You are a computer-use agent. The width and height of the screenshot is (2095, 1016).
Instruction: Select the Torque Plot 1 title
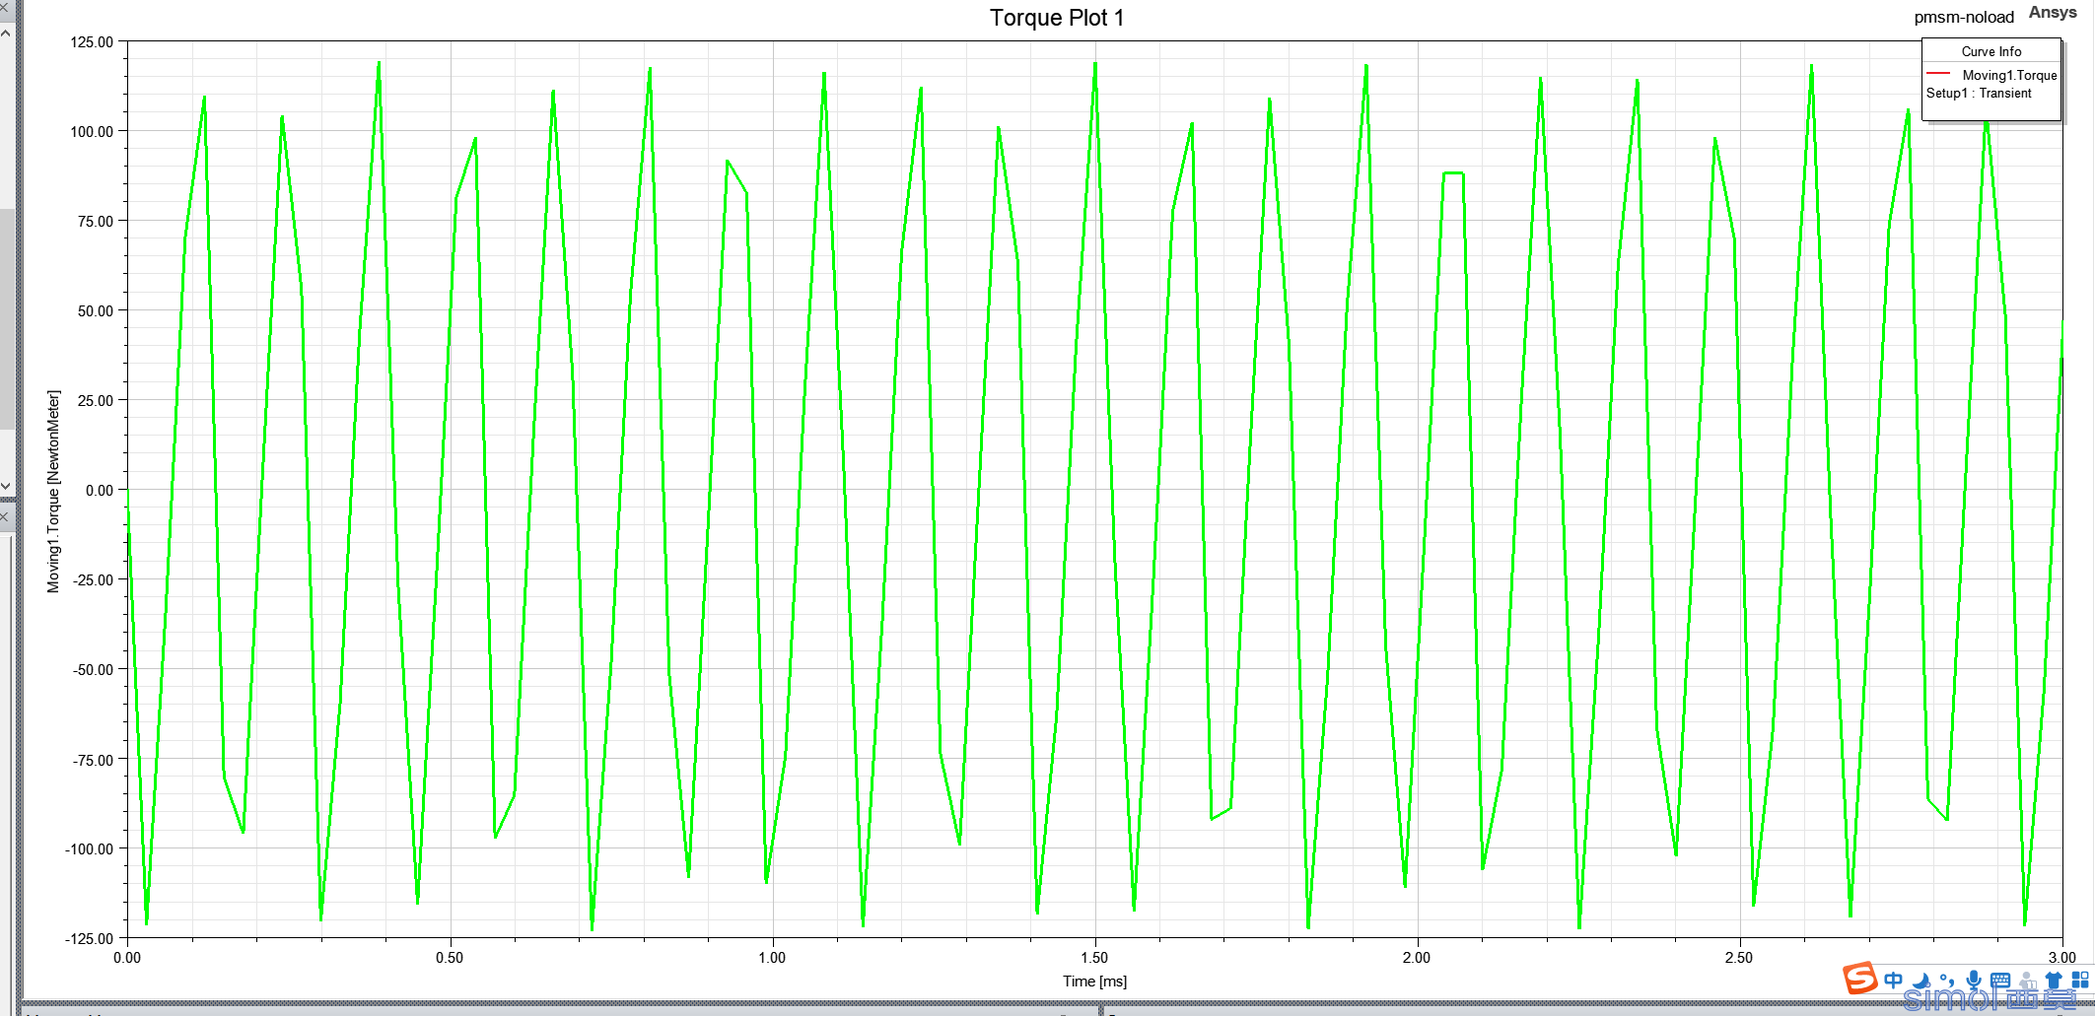click(1057, 18)
